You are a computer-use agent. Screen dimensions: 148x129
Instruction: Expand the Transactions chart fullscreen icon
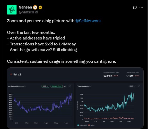(139, 86)
